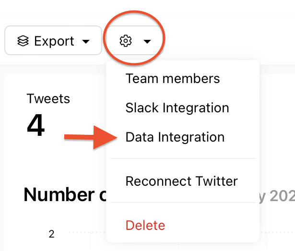Select Slack Integration menu item
Viewport: 295px width, 251px height.
click(177, 108)
